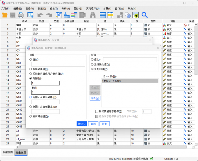Click the nominal measure icon for 编号 row
The width and height of the screenshot is (198, 161).
pyautogui.click(x=164, y=25)
